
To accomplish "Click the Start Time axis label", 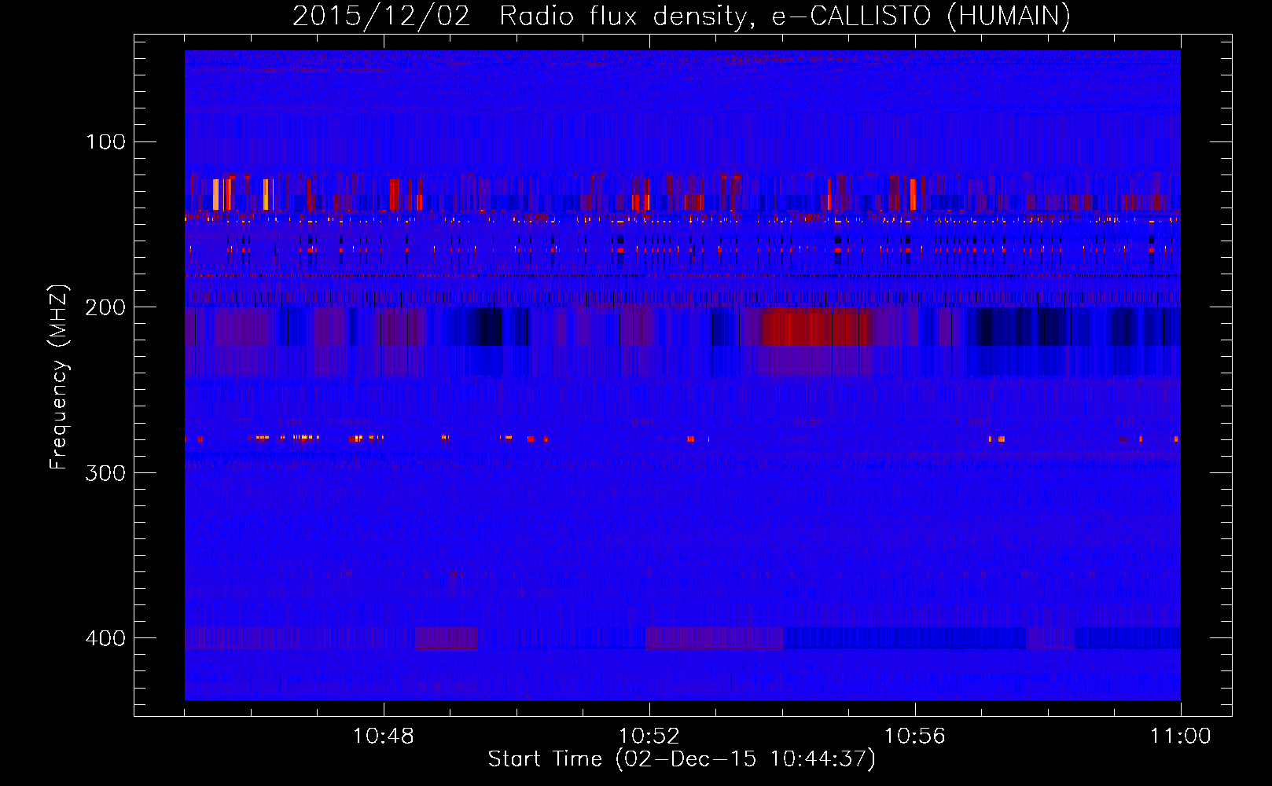I will [682, 759].
